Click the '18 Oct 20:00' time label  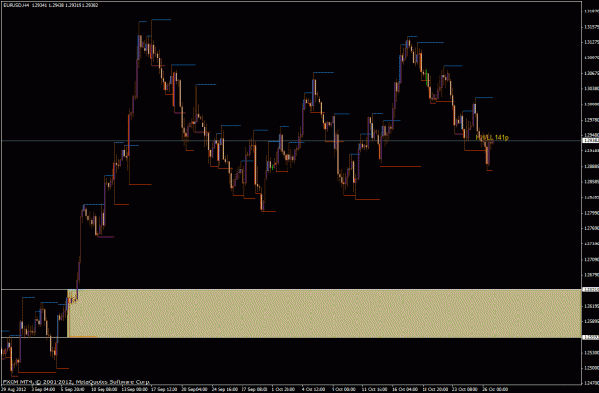coord(435,389)
